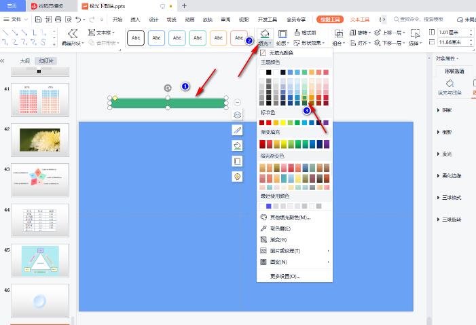Screen dimensions: 476x325
Task: Click the 填充与线条 icon in properties panel
Action: 450,84
